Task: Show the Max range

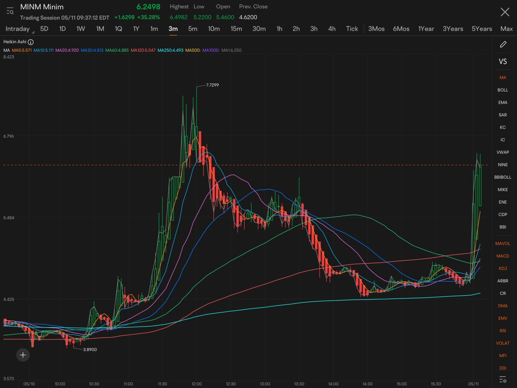Action: coord(507,29)
